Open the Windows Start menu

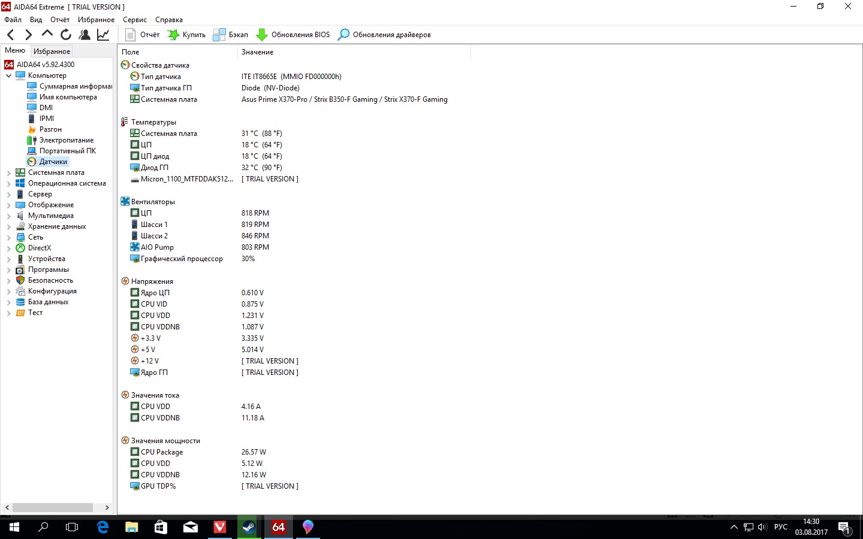pos(14,527)
